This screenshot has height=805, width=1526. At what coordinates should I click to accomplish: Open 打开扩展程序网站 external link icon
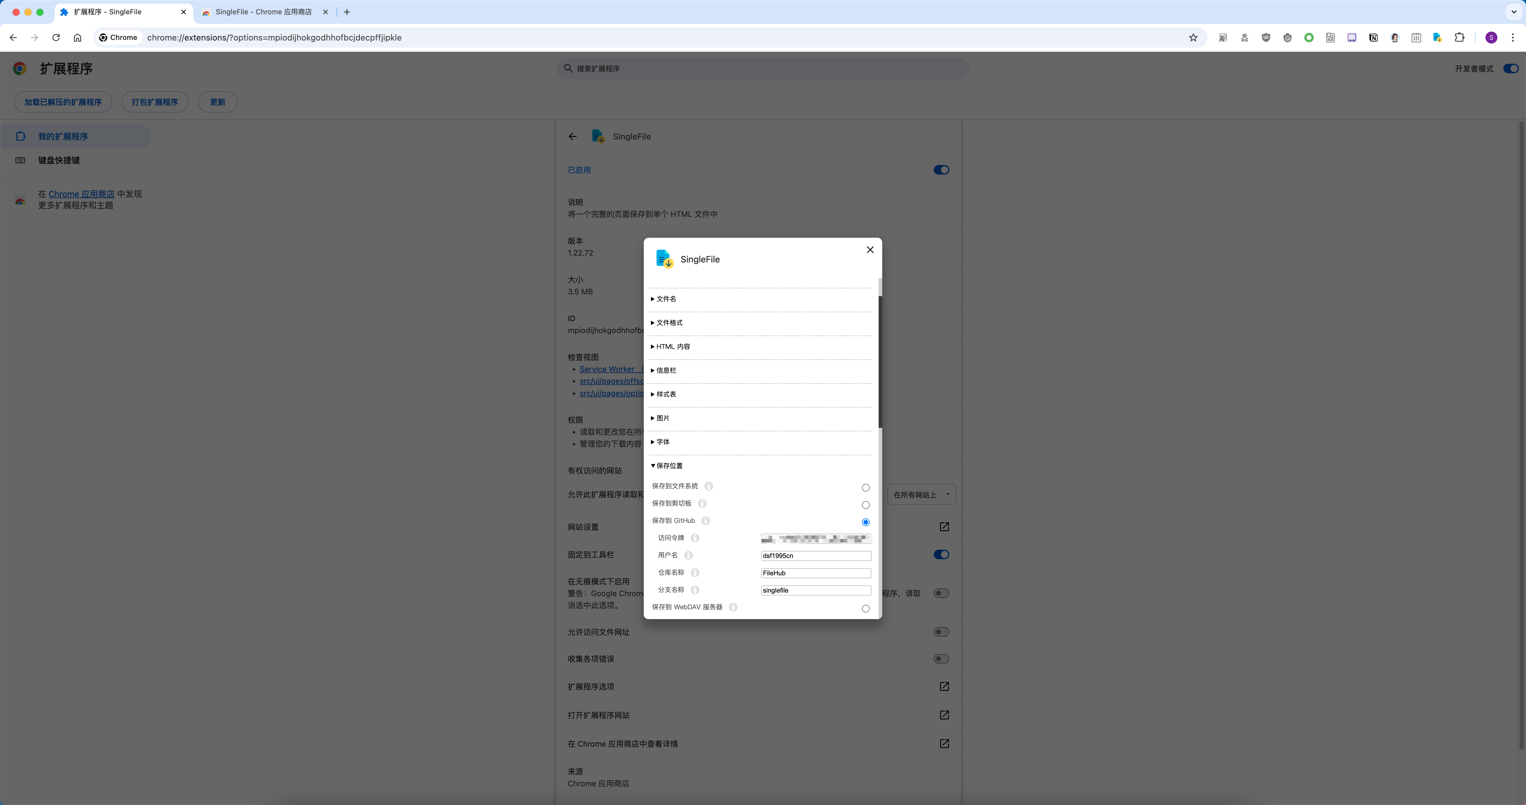944,715
